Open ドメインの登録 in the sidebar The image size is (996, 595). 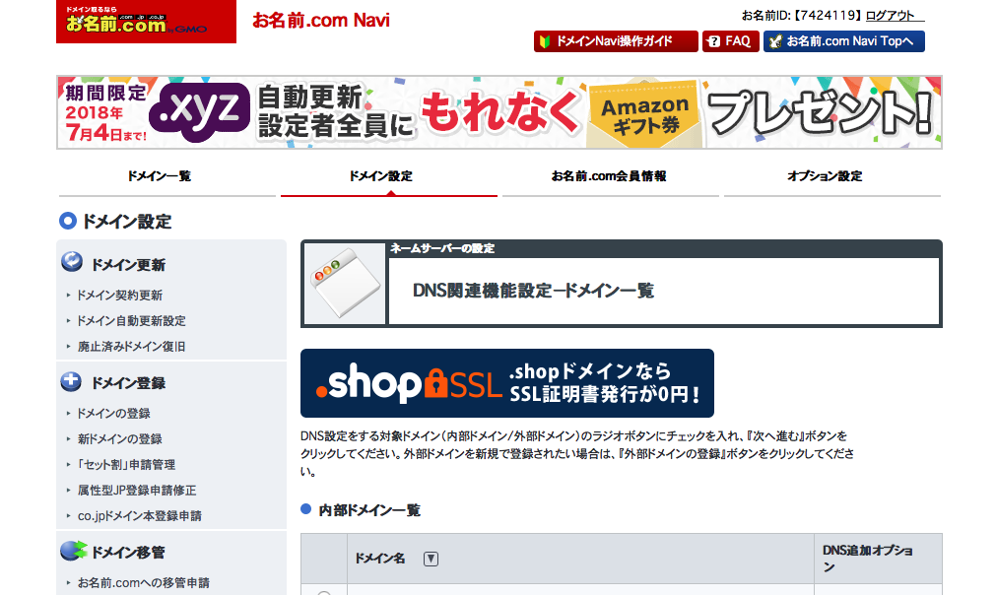tap(113, 414)
